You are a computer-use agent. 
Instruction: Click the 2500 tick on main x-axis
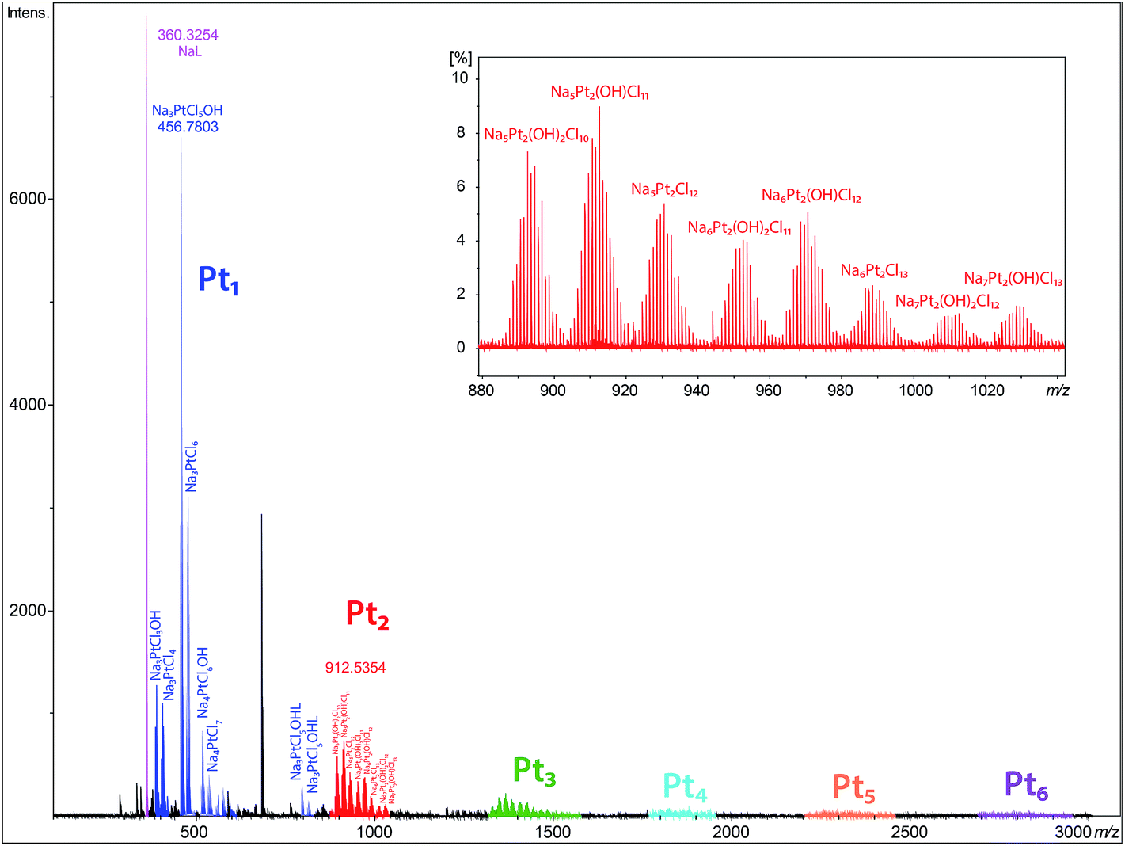pos(910,832)
